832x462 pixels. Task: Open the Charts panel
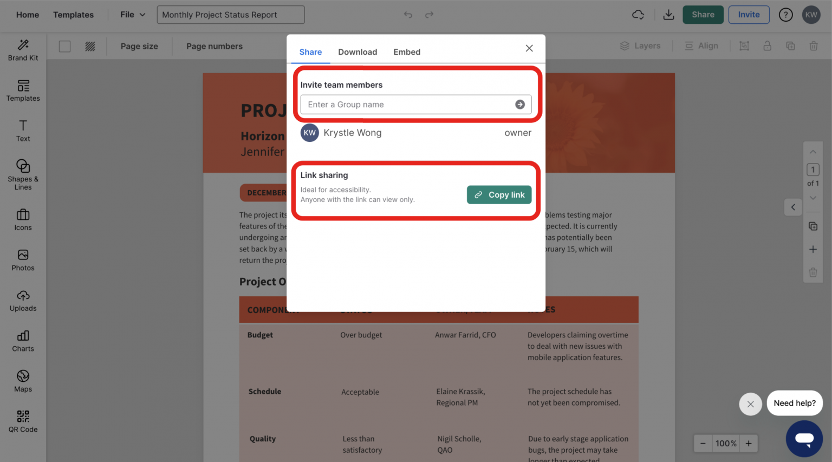(23, 341)
